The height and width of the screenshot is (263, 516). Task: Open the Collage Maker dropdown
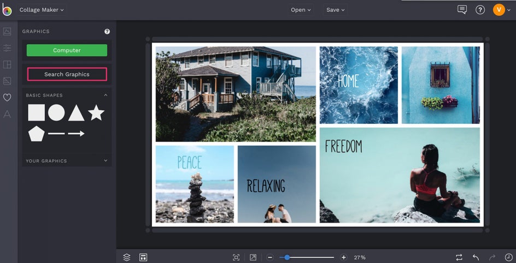click(x=42, y=10)
